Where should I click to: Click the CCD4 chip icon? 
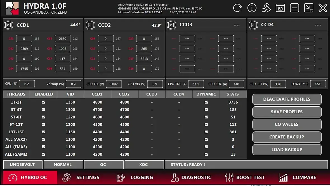tap(253, 25)
